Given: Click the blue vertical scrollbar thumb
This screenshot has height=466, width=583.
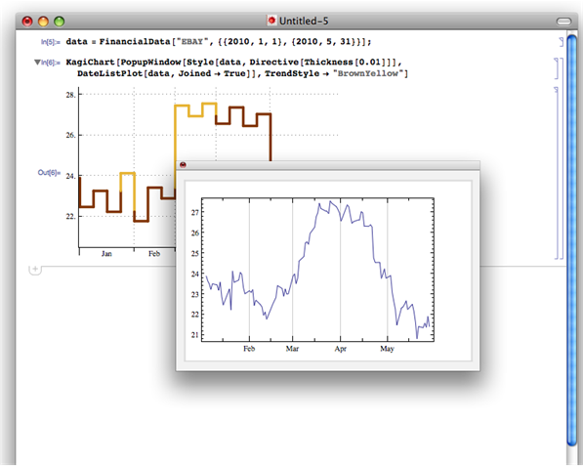Looking at the screenshot, I should [572, 240].
